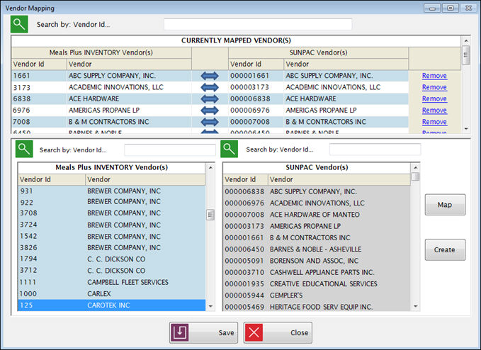Focus the search field above the lower SUNPAC vendor list
481x350 pixels.
coord(375,149)
